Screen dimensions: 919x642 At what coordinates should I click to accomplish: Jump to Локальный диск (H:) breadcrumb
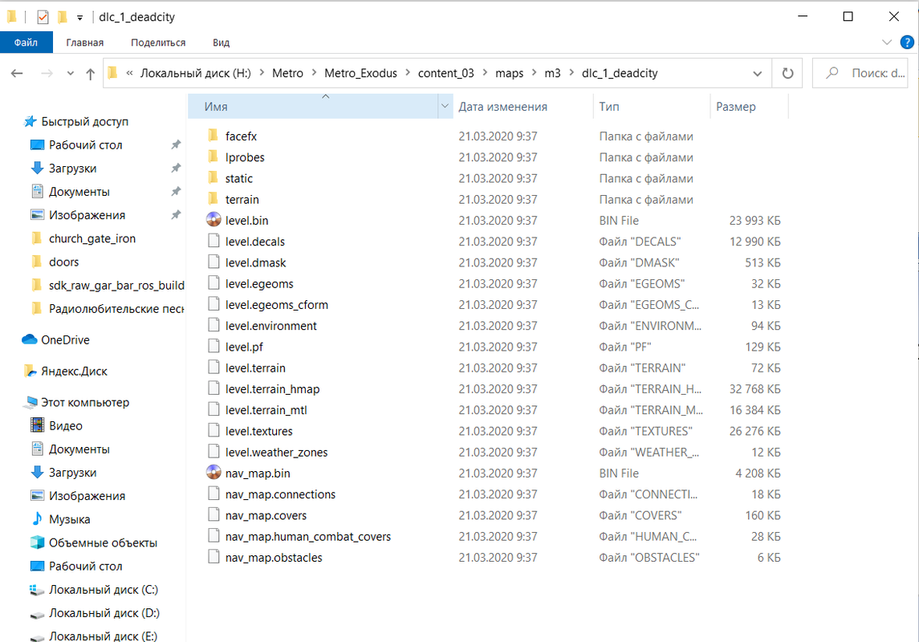[196, 73]
